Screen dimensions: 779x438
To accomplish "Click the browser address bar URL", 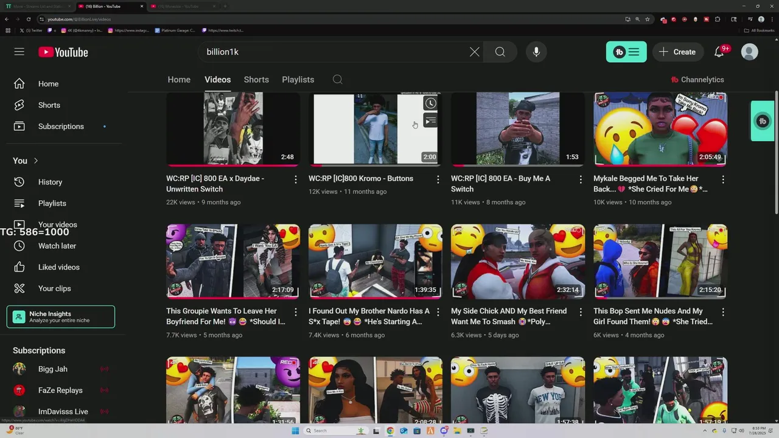I will click(79, 19).
